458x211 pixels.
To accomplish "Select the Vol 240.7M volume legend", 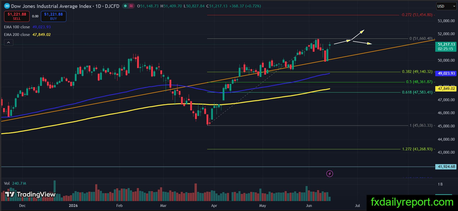I will coord(15,183).
